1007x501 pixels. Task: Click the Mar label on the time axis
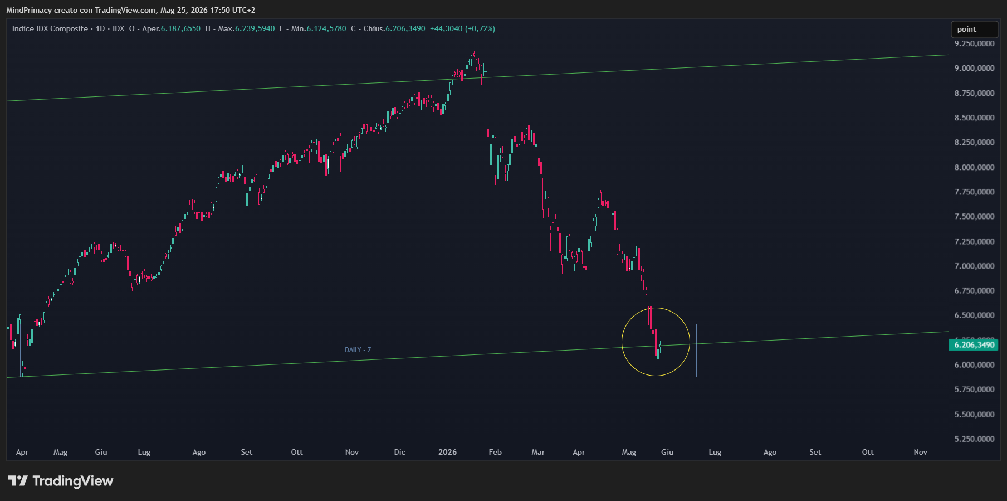[538, 452]
